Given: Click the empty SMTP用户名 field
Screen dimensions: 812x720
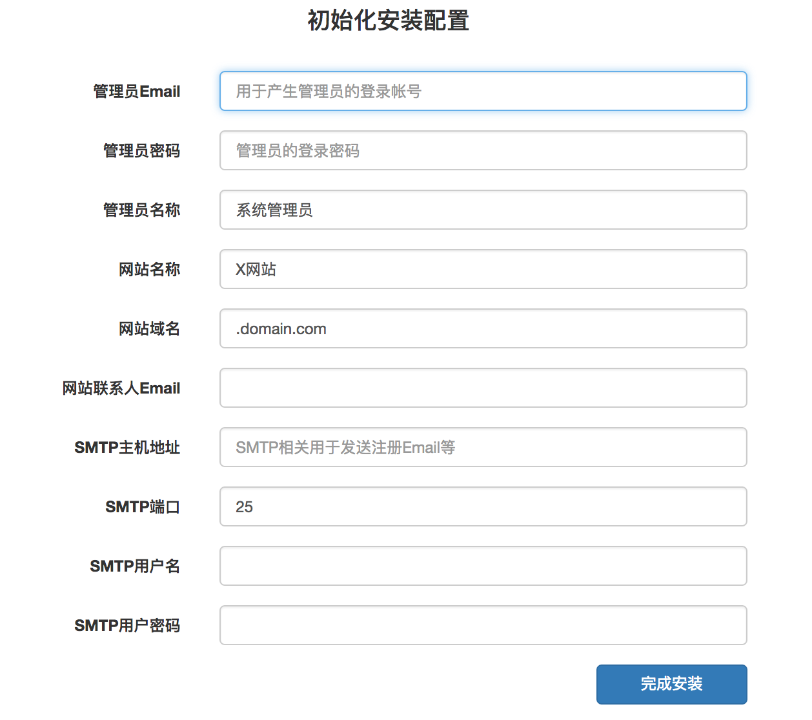Looking at the screenshot, I should pyautogui.click(x=483, y=566).
